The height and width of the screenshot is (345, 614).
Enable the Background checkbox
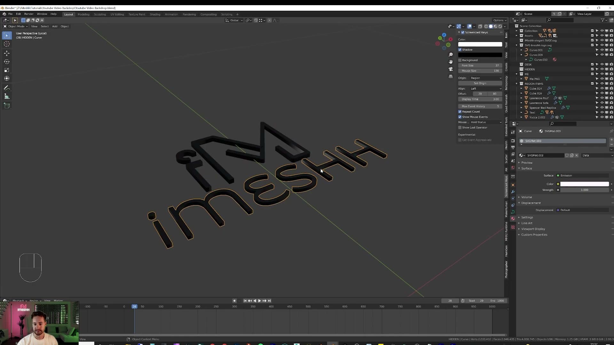pos(460,60)
